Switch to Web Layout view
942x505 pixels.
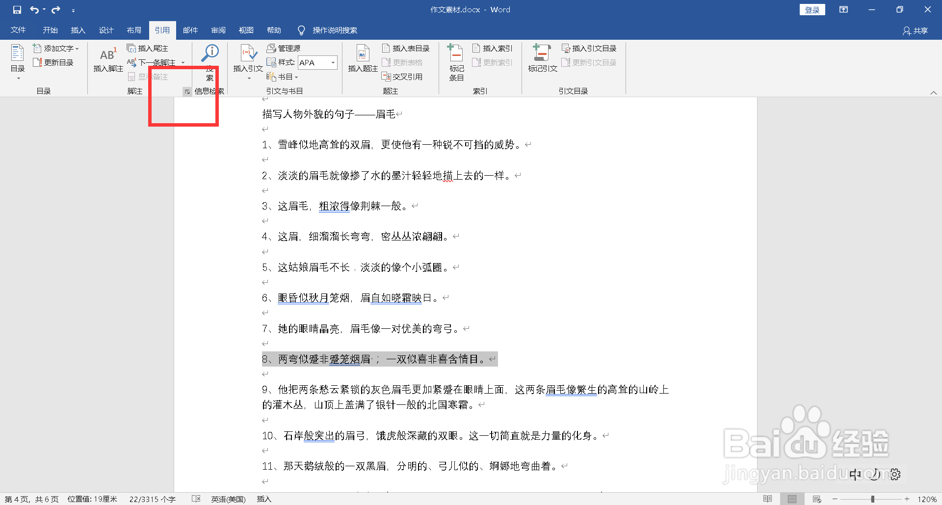(x=817, y=499)
